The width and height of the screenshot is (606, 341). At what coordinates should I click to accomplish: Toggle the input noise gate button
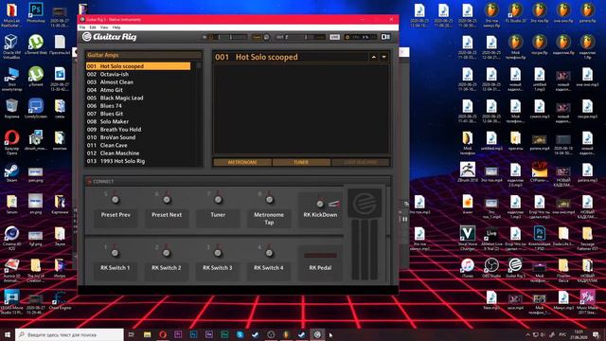click(257, 37)
